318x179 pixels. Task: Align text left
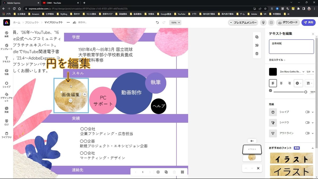point(273,83)
